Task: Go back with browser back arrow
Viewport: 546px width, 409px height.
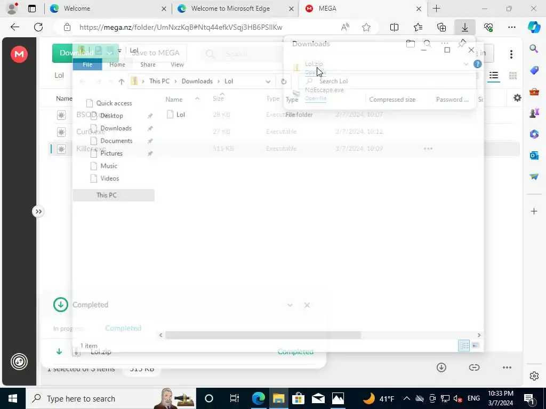Action: (x=15, y=27)
